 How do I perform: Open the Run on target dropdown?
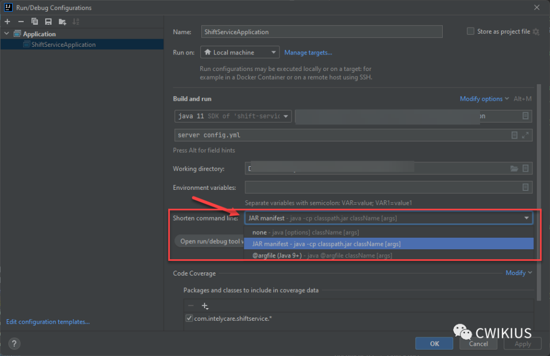pyautogui.click(x=239, y=52)
